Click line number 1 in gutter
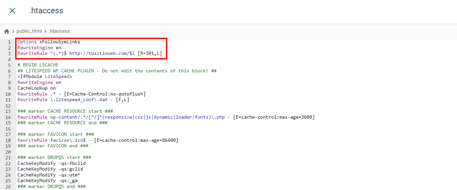457x190 pixels. pos(10,42)
